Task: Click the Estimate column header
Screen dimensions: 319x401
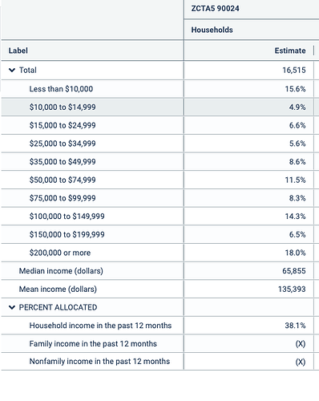Action: [290, 51]
